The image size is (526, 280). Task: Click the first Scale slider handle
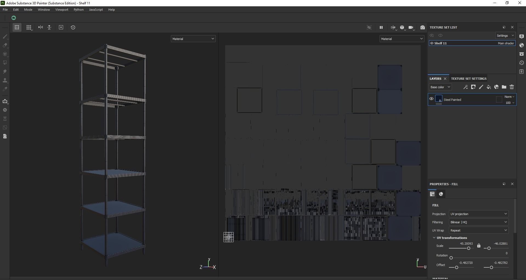[x=469, y=248]
